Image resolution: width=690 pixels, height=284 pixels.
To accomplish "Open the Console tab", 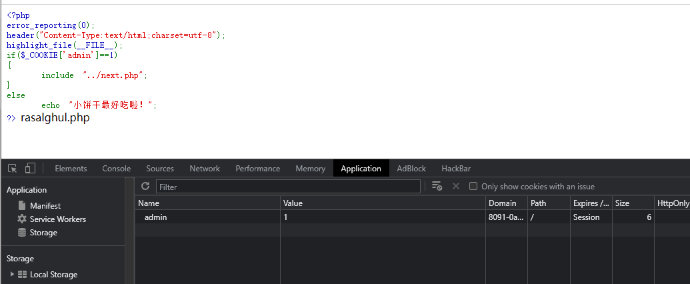I will pyautogui.click(x=116, y=169).
